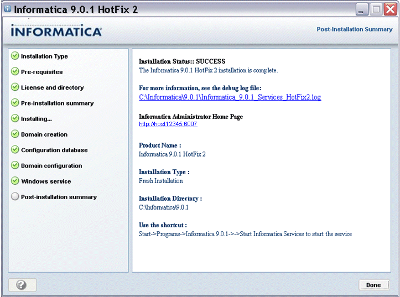This screenshot has height=297, width=400.
Task: Click the checkmark icon next to Pre-installation summary
Action: click(15, 103)
